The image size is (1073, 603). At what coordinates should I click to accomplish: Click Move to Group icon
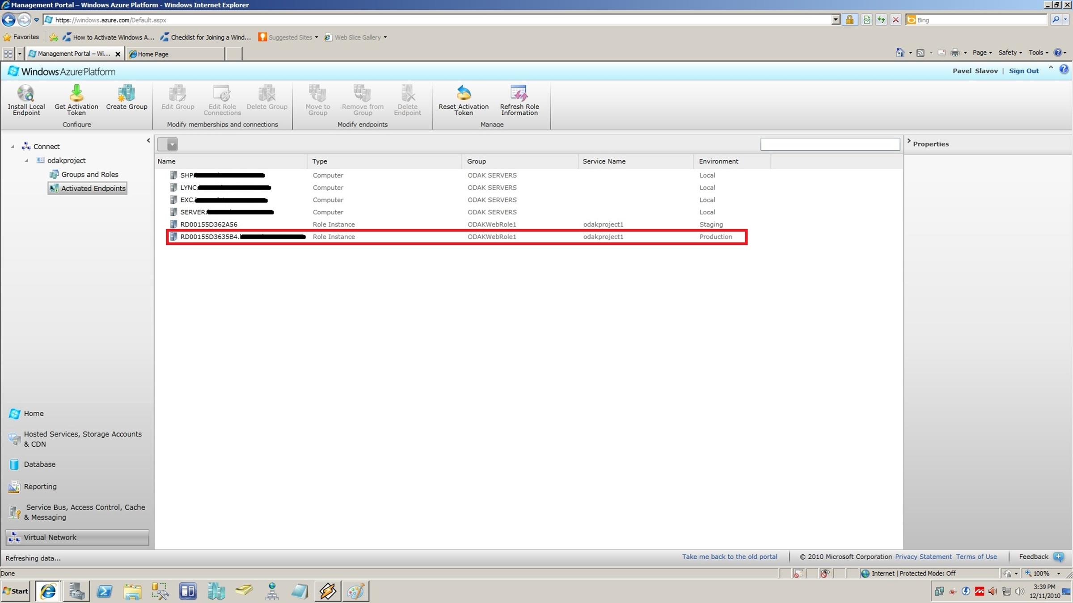tap(317, 93)
